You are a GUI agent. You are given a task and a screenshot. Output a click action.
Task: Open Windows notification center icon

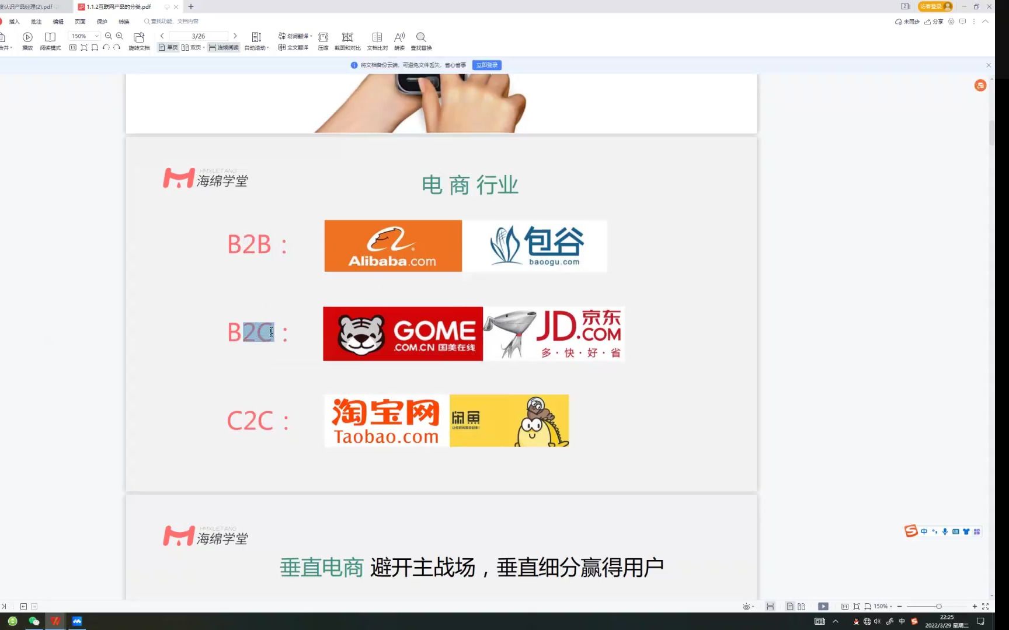coord(980,621)
